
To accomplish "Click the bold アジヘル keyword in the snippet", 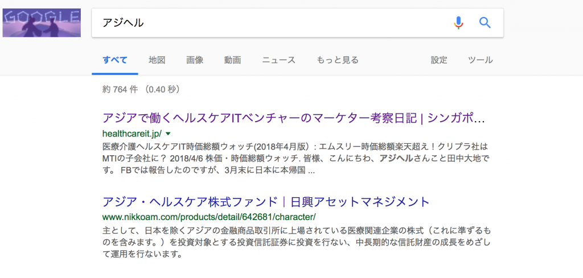I will click(x=396, y=158).
